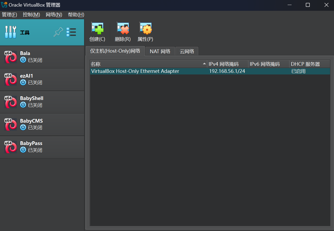Viewport: 334px width, 231px height.
Task: Switch to the 云网络 tab
Action: click(x=187, y=51)
